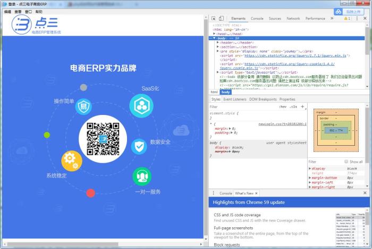Select body in the breadcrumb bar
The height and width of the screenshot is (249, 372).
(x=225, y=92)
